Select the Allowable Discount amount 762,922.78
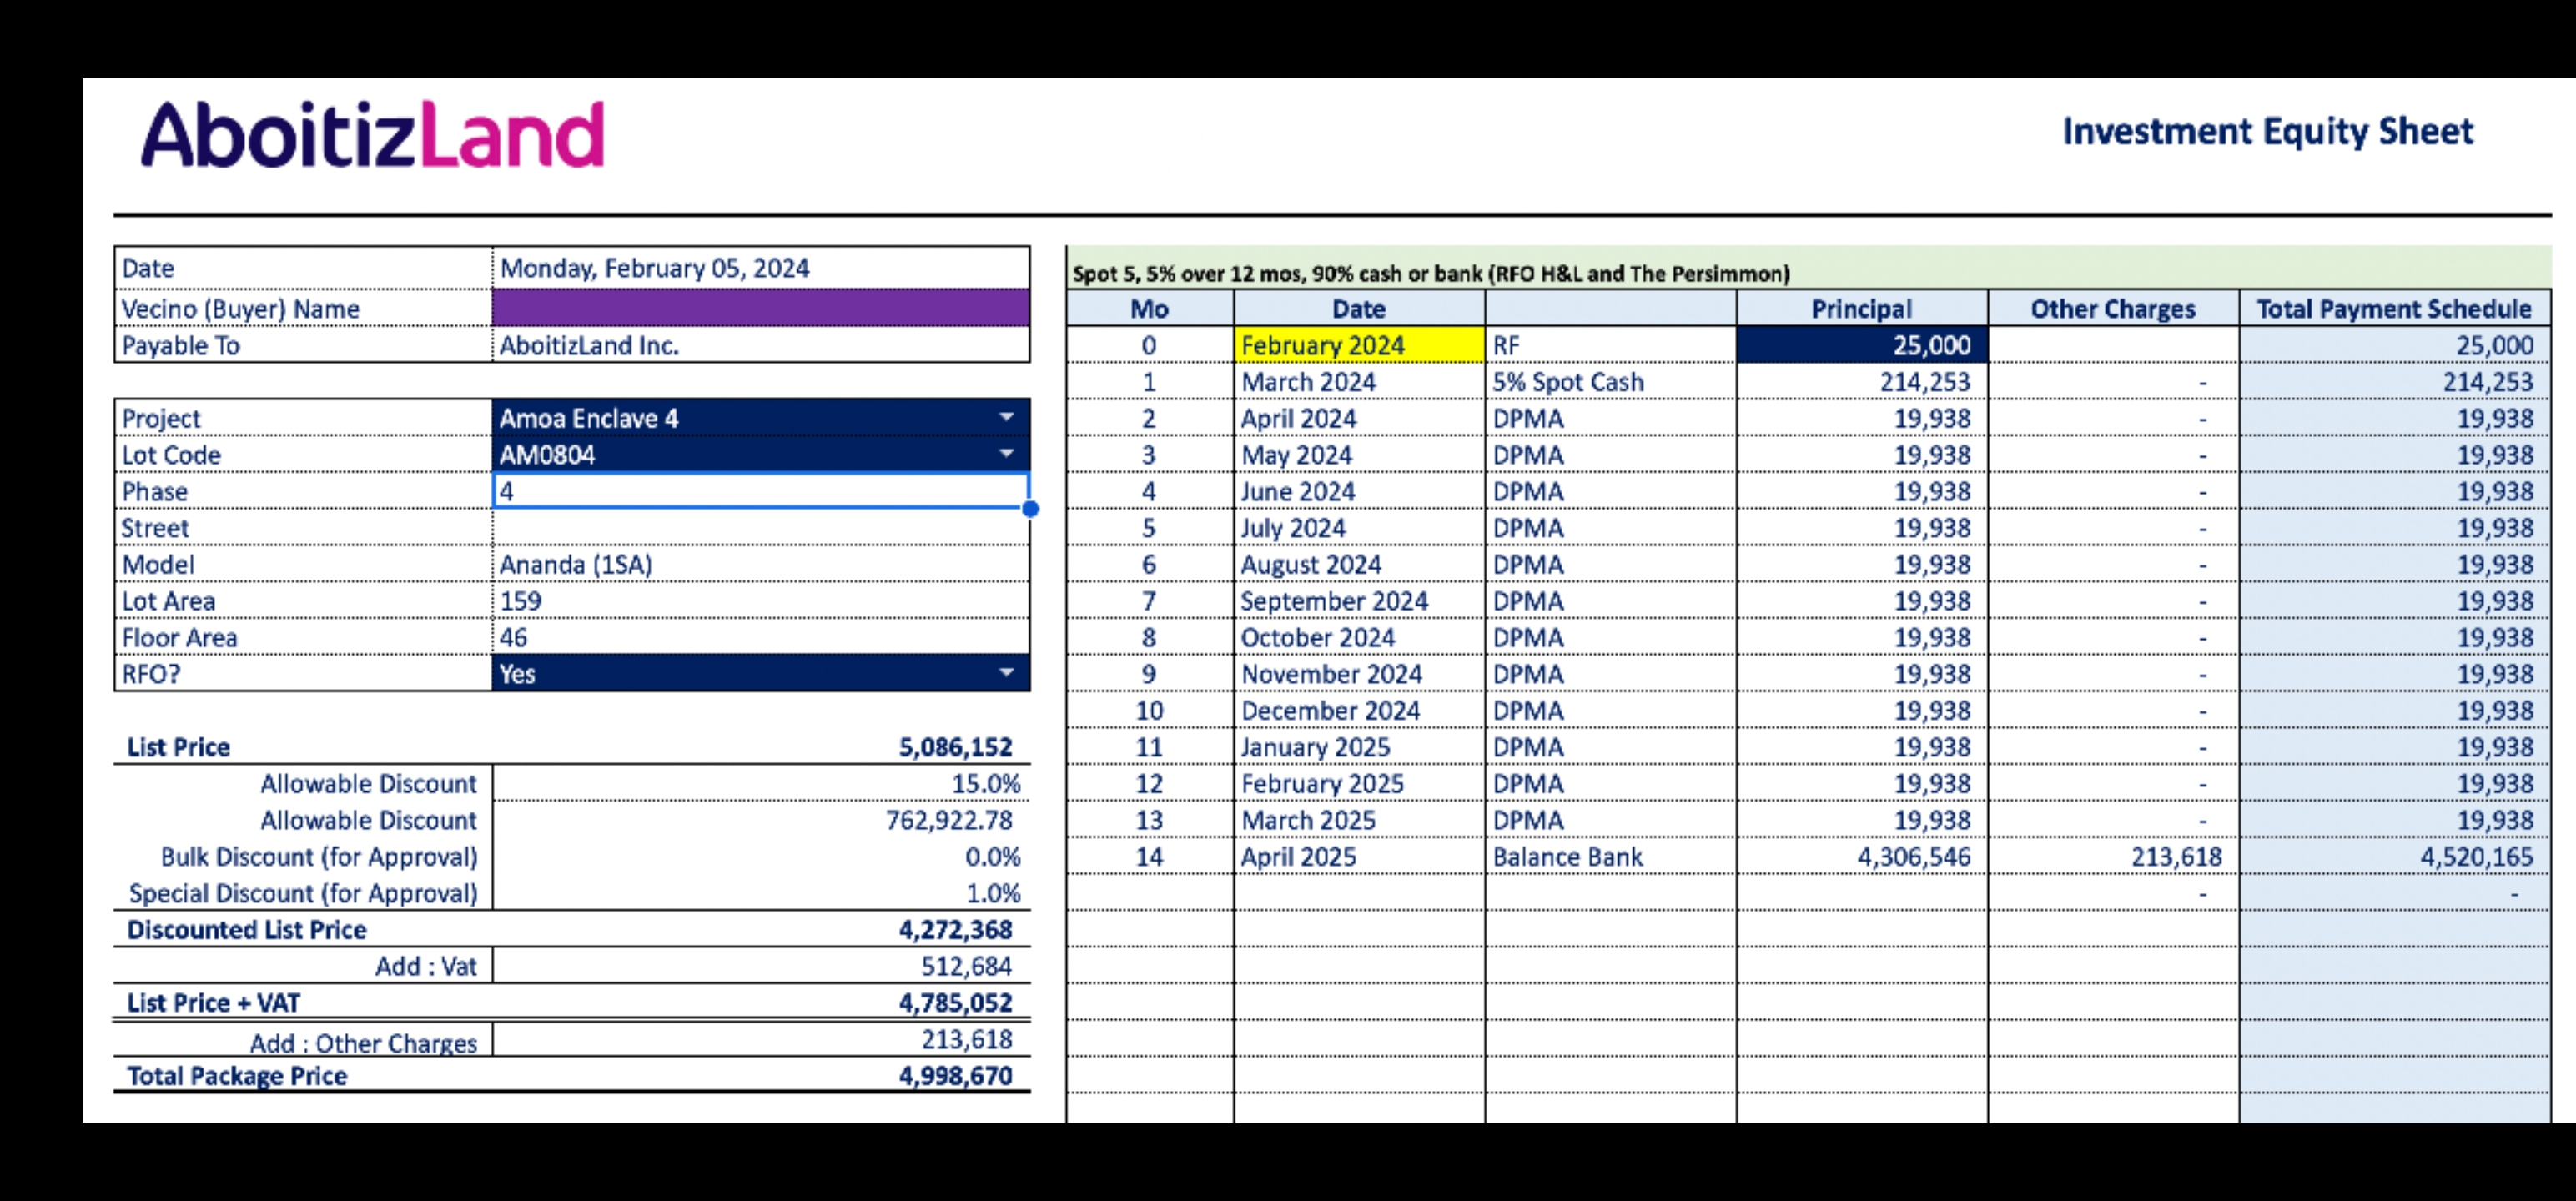This screenshot has height=1201, width=2576. click(761, 820)
